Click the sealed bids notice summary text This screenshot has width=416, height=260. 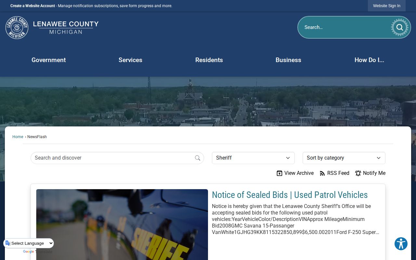(x=295, y=219)
